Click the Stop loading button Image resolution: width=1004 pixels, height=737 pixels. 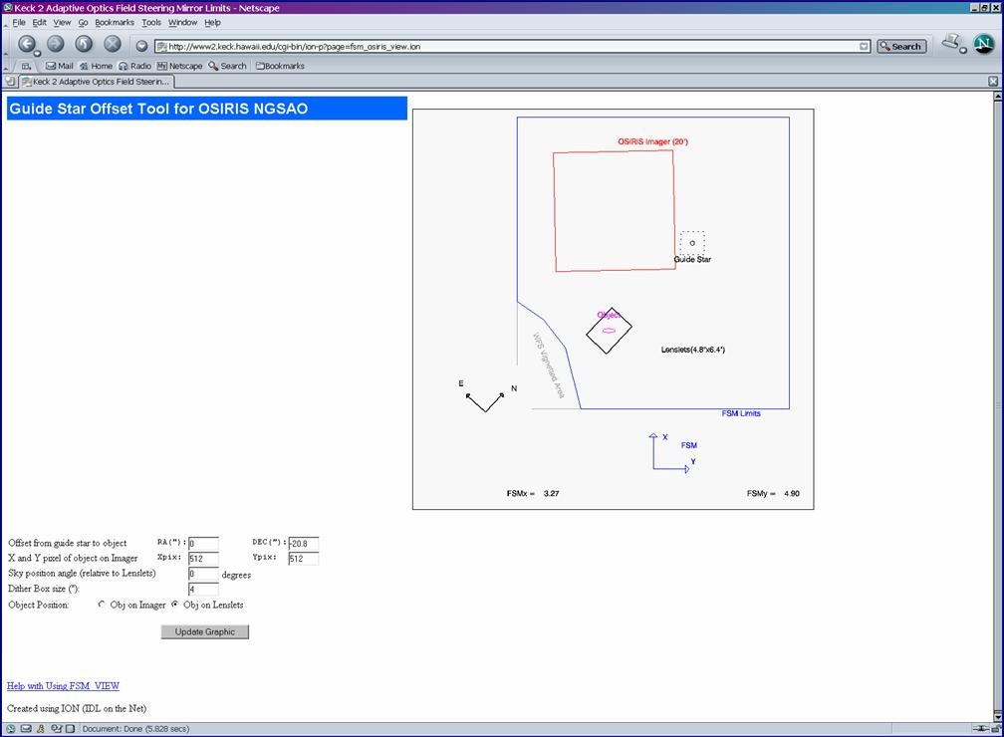(x=113, y=44)
